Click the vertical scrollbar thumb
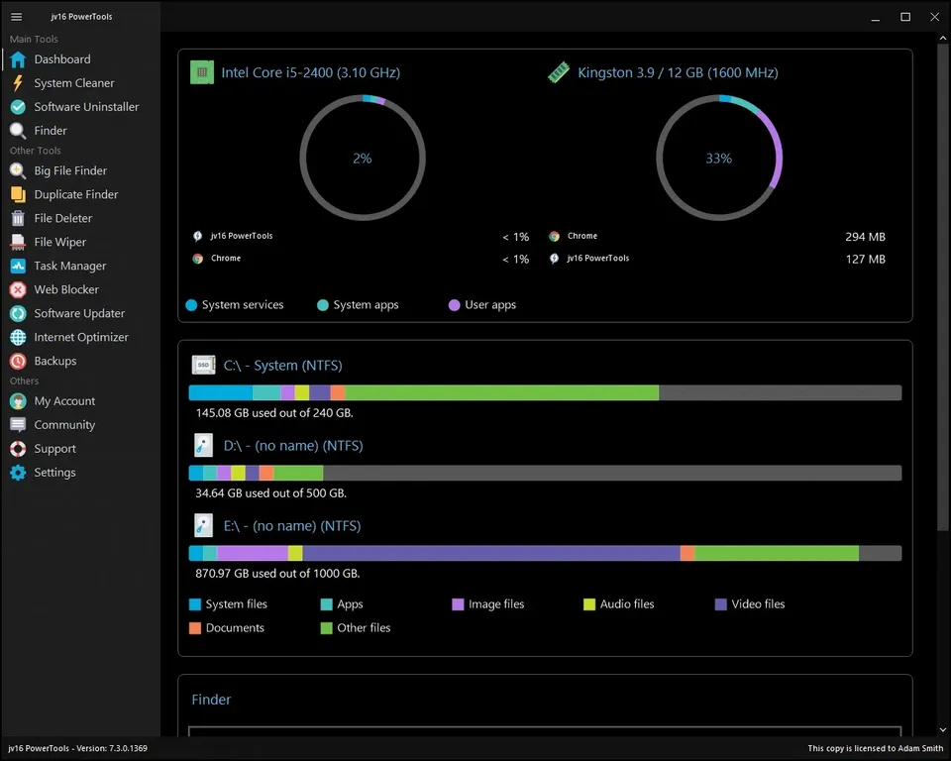951x761 pixels. 942,288
